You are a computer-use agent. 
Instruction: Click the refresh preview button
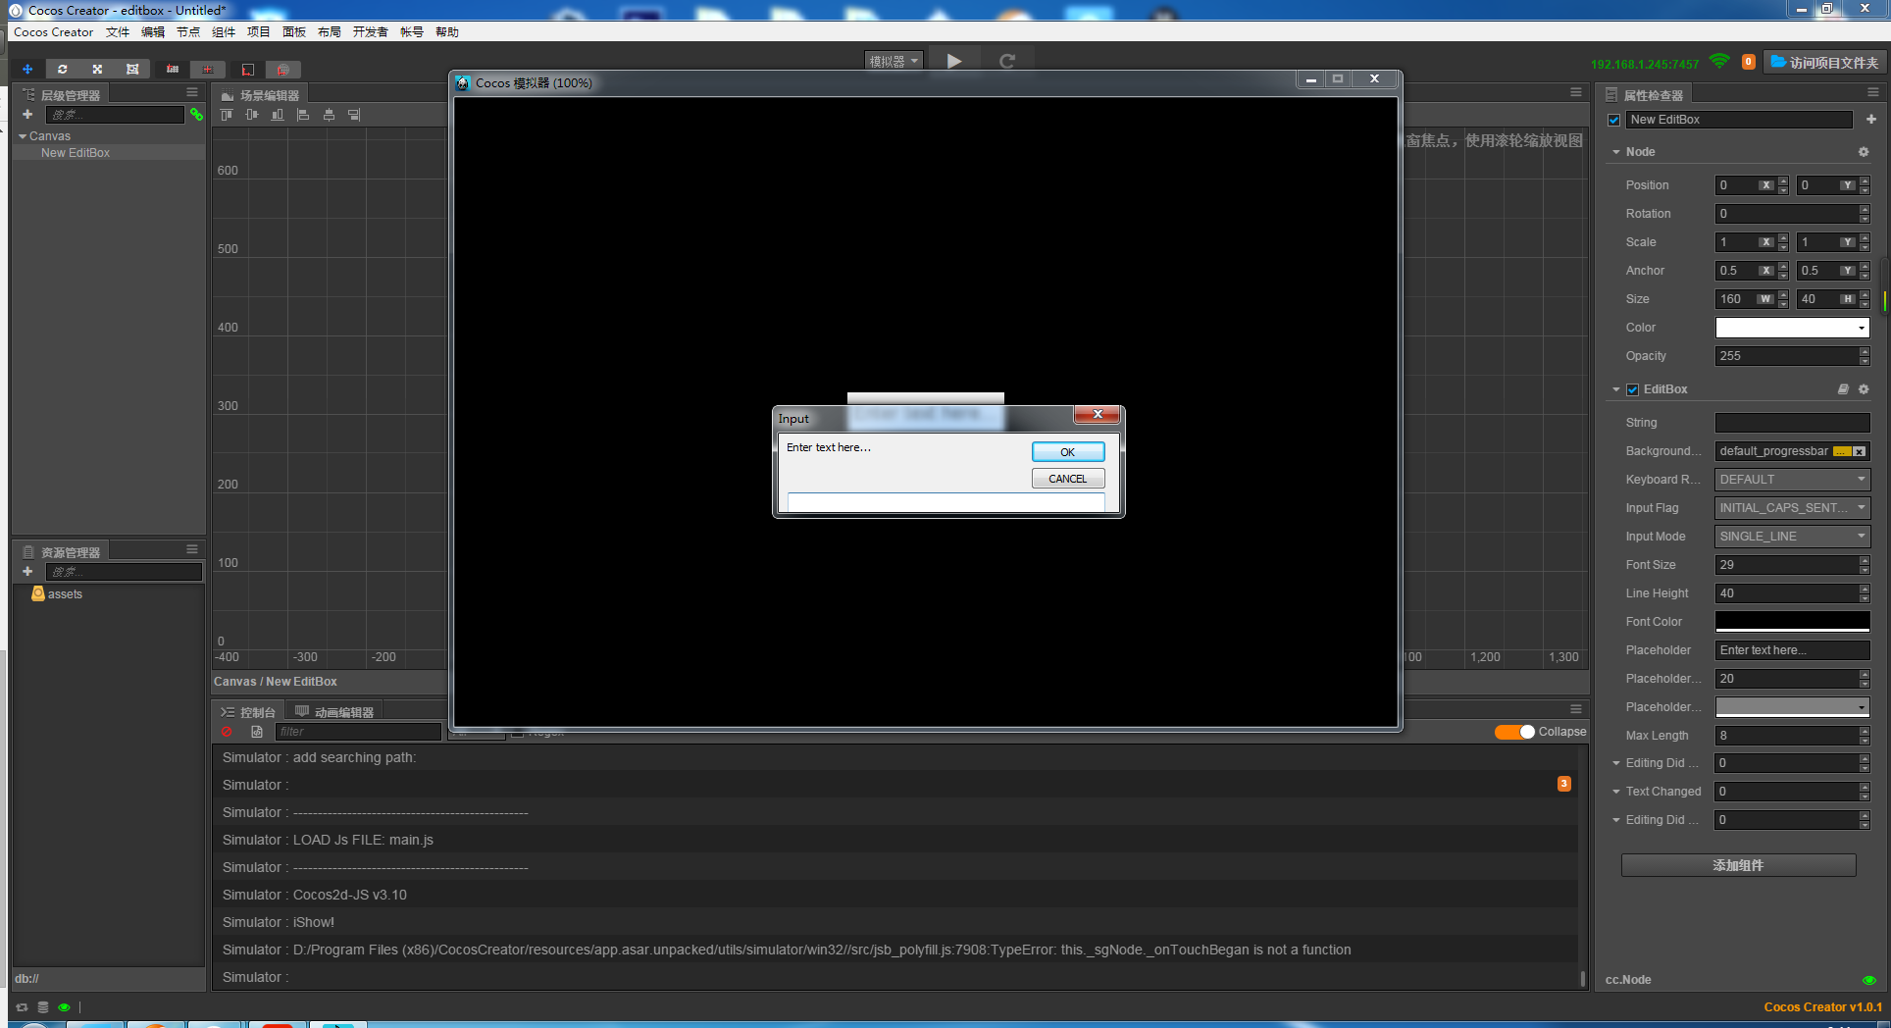tap(1006, 61)
